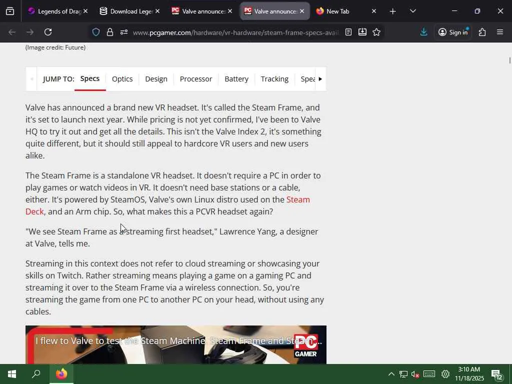The width and height of the screenshot is (512, 384).
Task: Open touch keyboard tray icon
Action: 429,374
